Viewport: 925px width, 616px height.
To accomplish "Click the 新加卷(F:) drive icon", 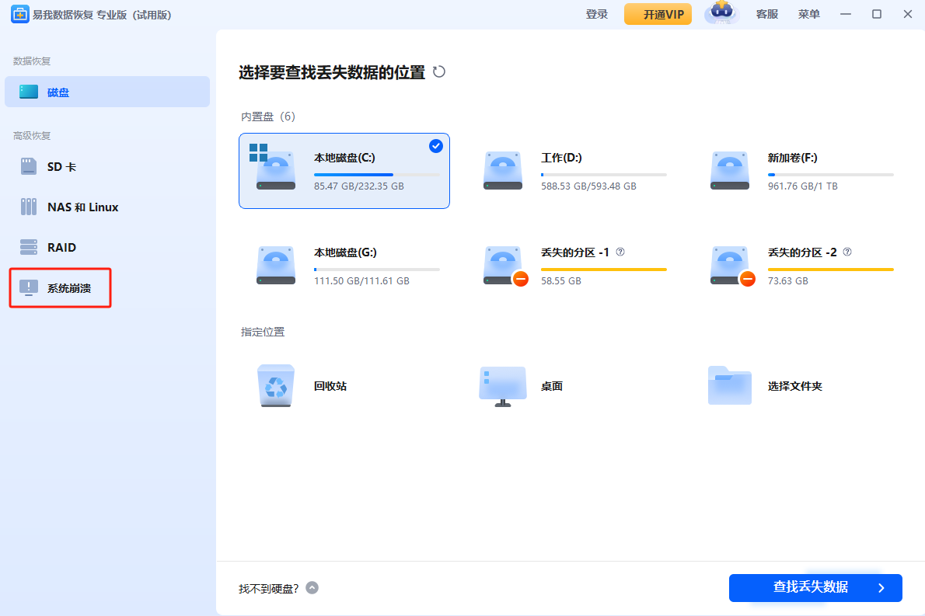I will (x=730, y=171).
